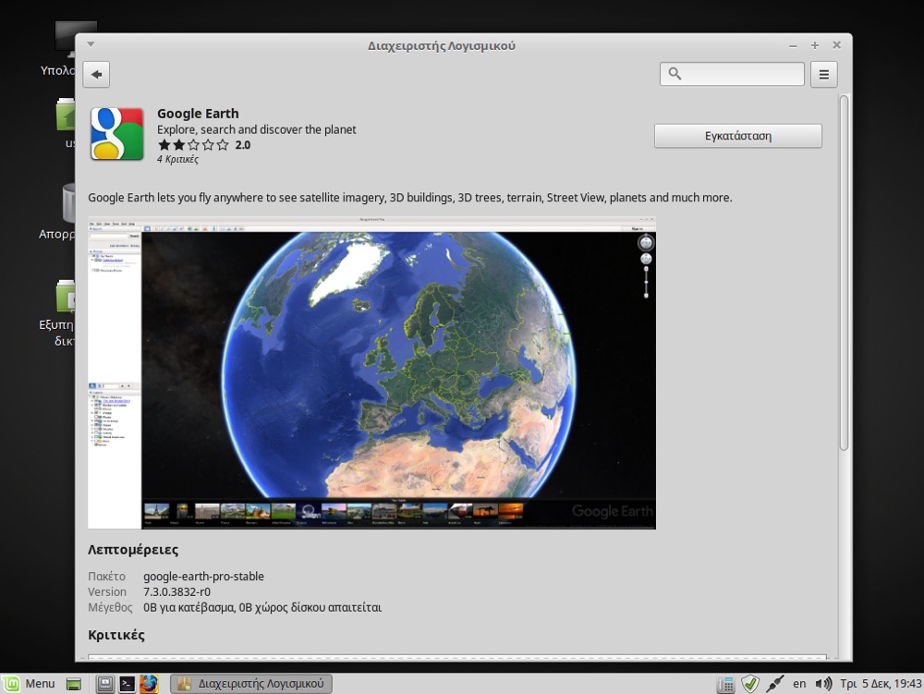Open the file manager launcher in the panel
924x694 pixels.
pos(105,684)
